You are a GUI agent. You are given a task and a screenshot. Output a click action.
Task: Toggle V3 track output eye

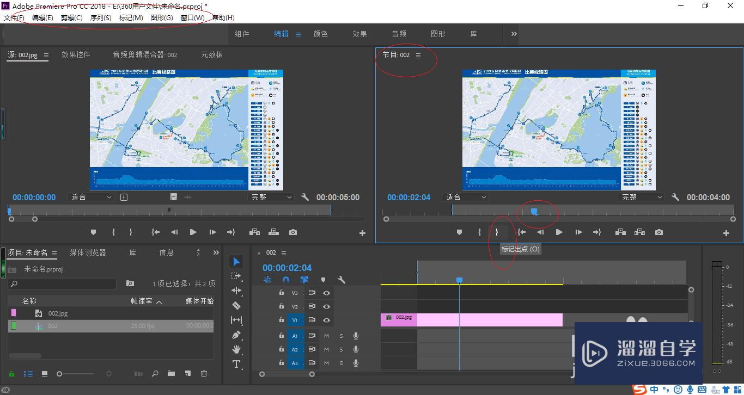click(326, 292)
